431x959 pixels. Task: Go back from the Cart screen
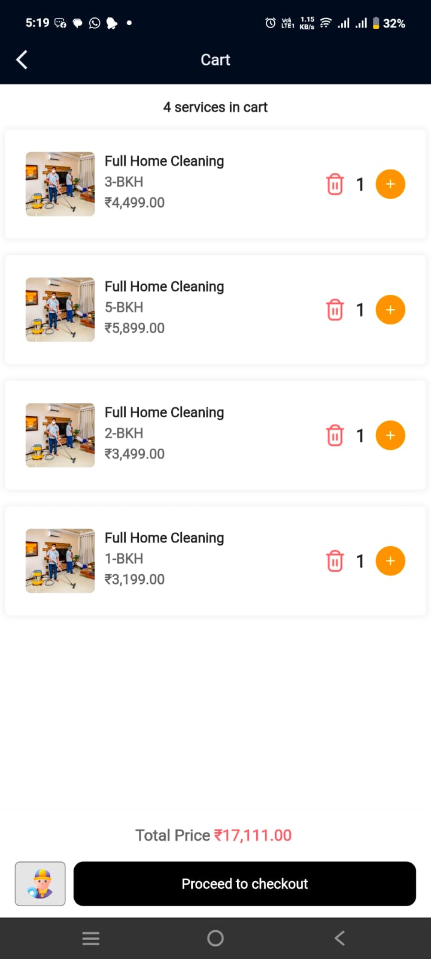[x=22, y=60]
